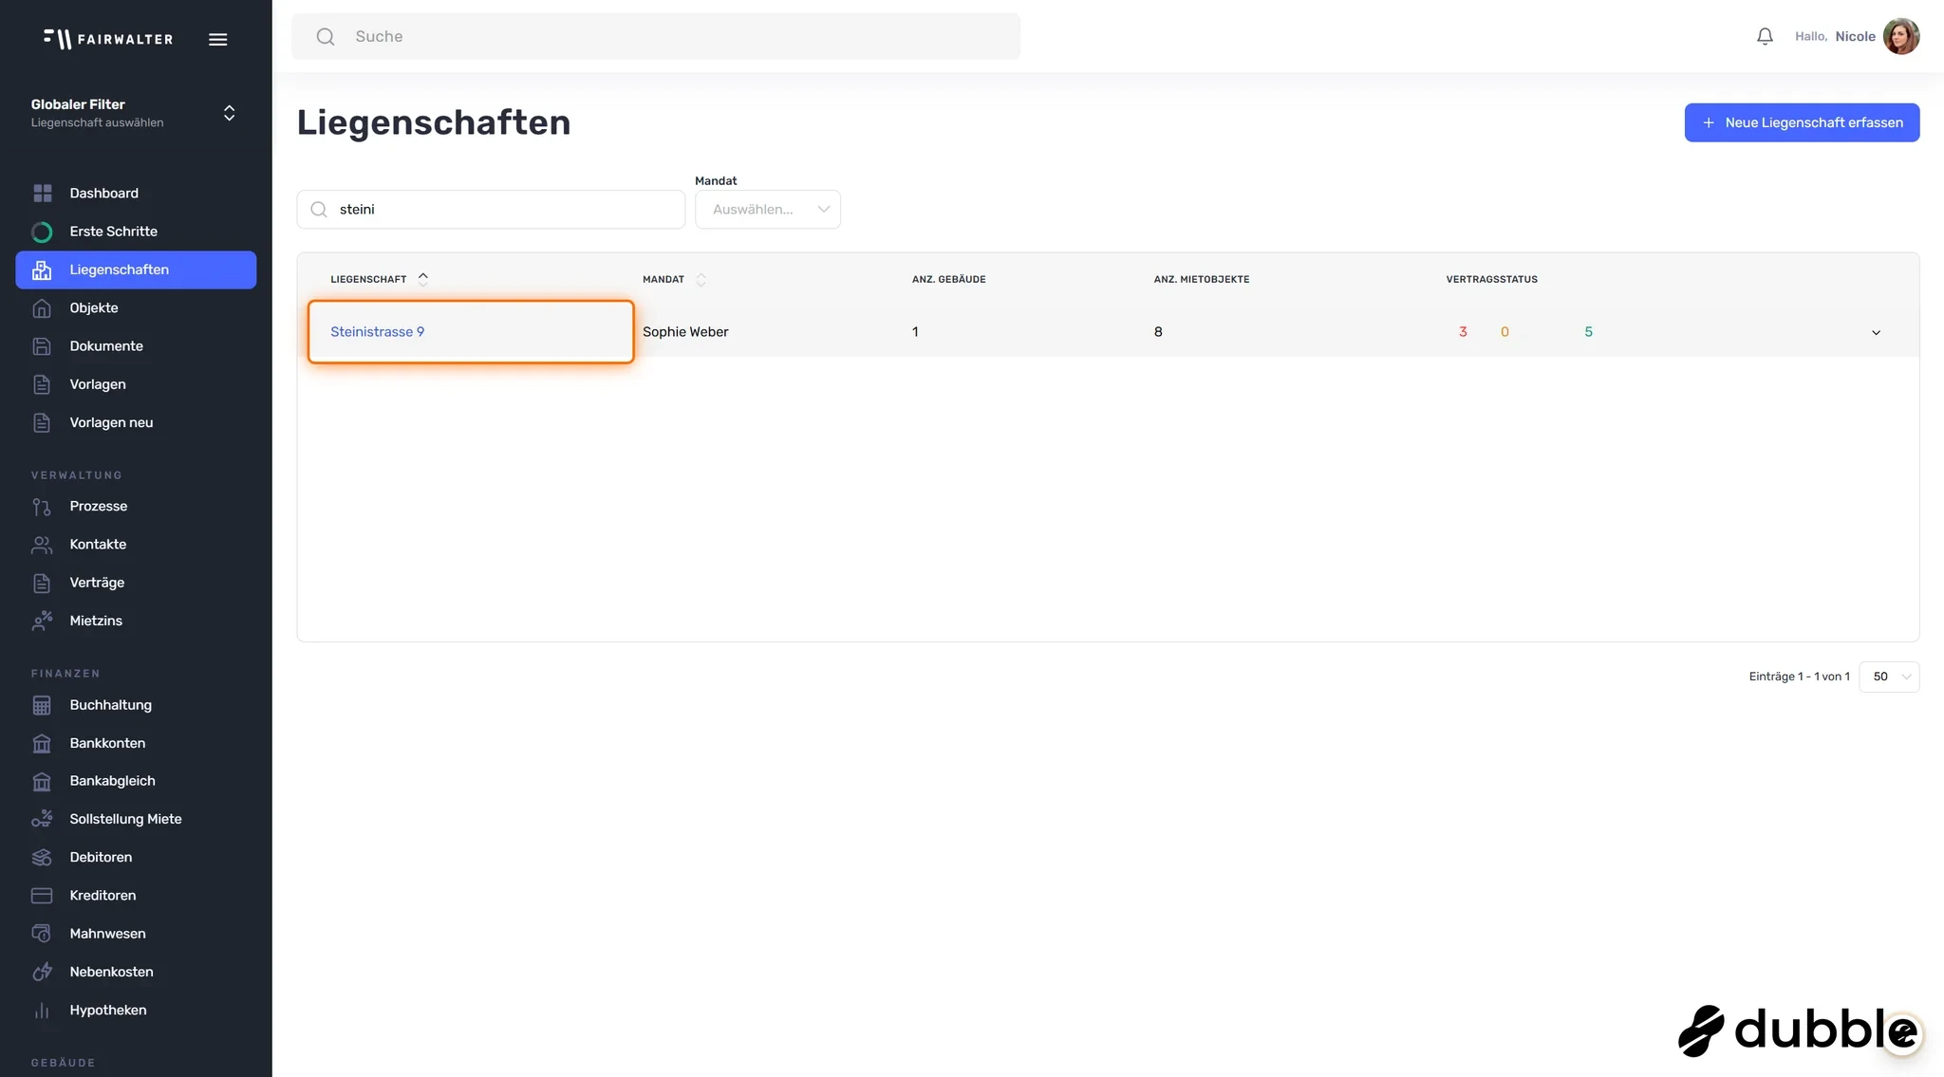This screenshot has width=1944, height=1077.
Task: Click the red contract status count 3
Action: [x=1463, y=332]
